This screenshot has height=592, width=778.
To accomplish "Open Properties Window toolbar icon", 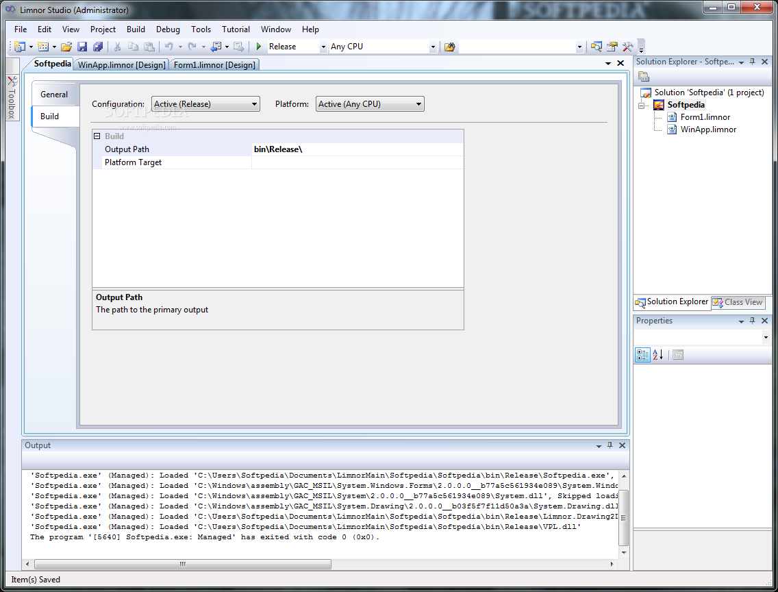I will tap(612, 47).
